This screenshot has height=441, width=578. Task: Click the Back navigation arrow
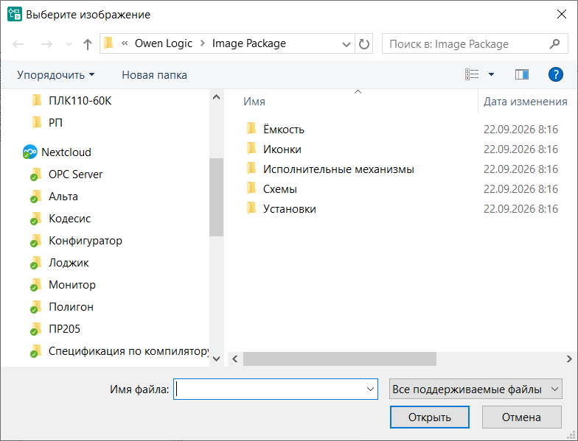pyautogui.click(x=18, y=44)
